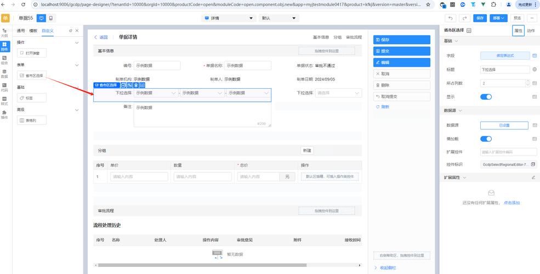Close the controls panel
Image resolution: width=540 pixels, height=274 pixels.
pos(77,31)
